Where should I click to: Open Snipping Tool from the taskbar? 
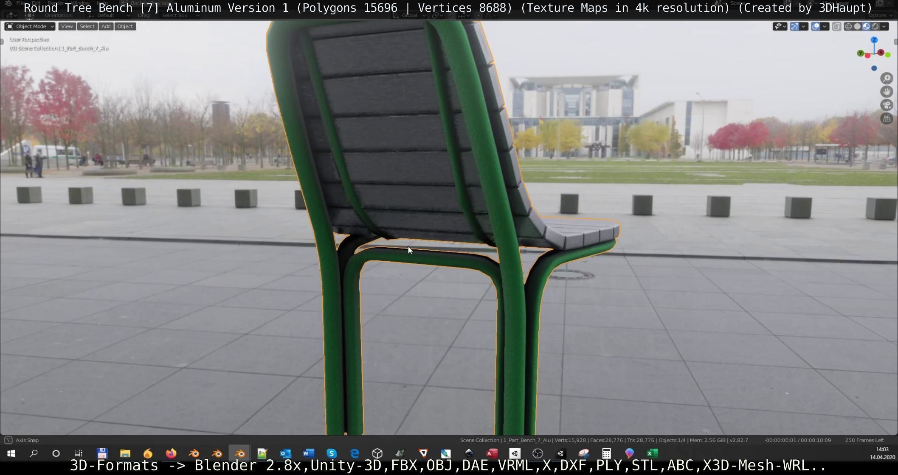pyautogui.click(x=583, y=453)
